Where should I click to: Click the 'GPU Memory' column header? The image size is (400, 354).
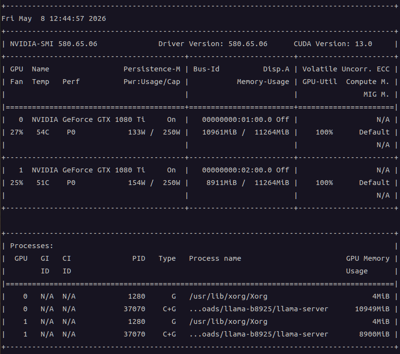[x=368, y=259]
